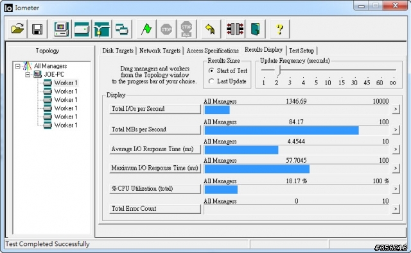This screenshot has height=253, width=411.
Task: Stop current test icon
Action: 166,29
